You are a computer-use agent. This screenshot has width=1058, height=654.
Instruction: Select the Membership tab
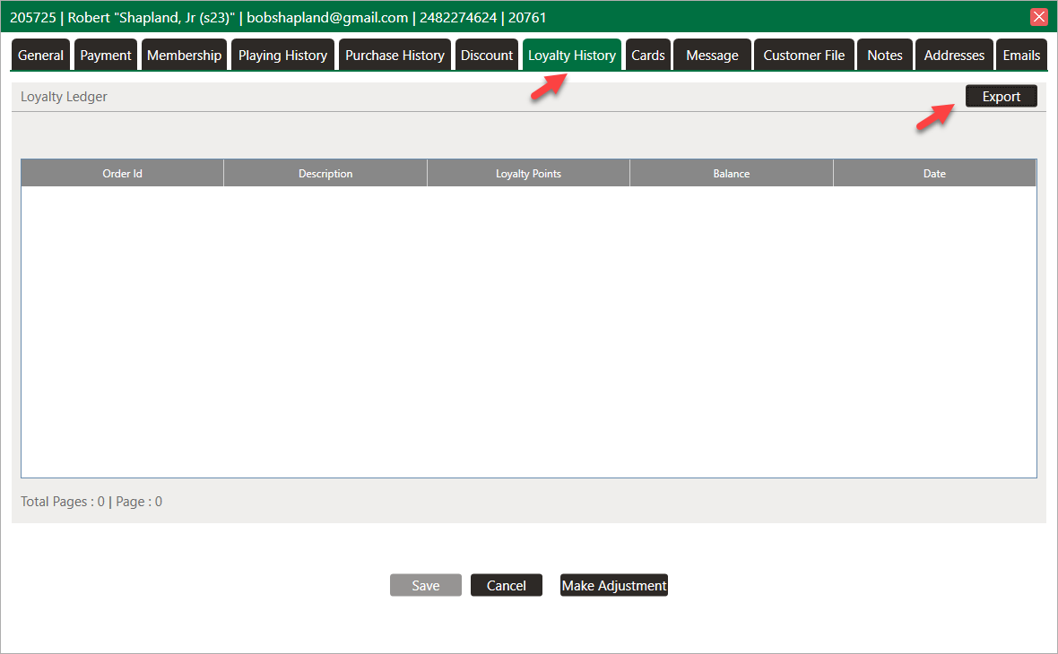tap(184, 56)
